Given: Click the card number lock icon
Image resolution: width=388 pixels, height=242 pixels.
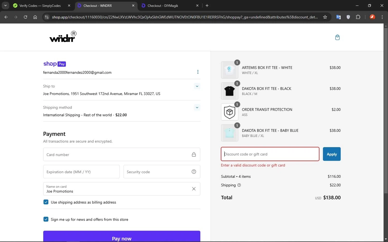Looking at the screenshot, I should [194, 155].
